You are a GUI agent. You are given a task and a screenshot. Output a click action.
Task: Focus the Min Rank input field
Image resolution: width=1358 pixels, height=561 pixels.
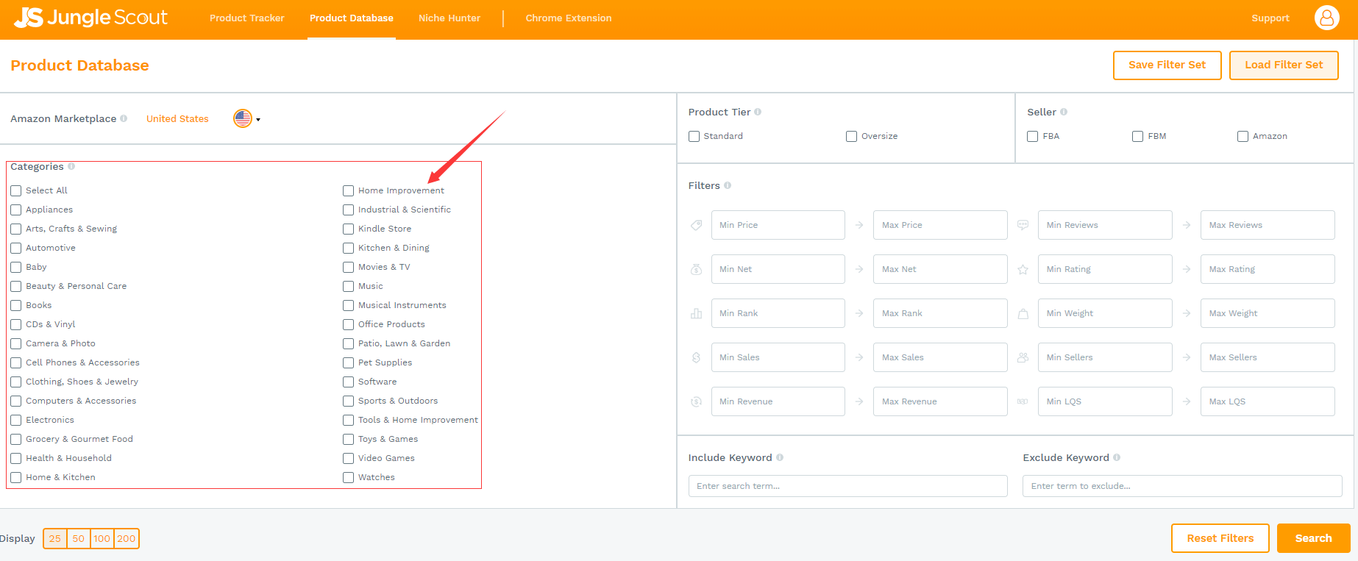778,313
